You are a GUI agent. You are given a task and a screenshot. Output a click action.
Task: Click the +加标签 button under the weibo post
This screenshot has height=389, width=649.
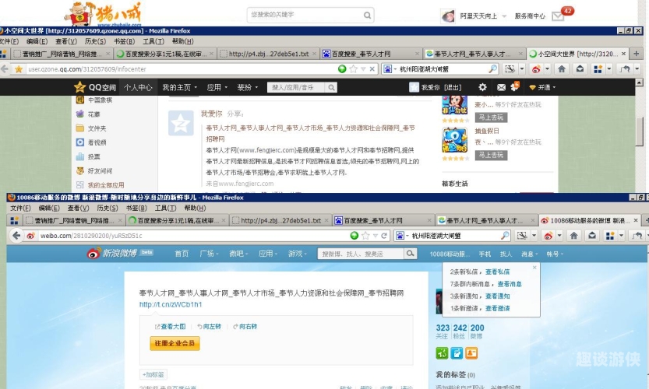click(x=153, y=374)
